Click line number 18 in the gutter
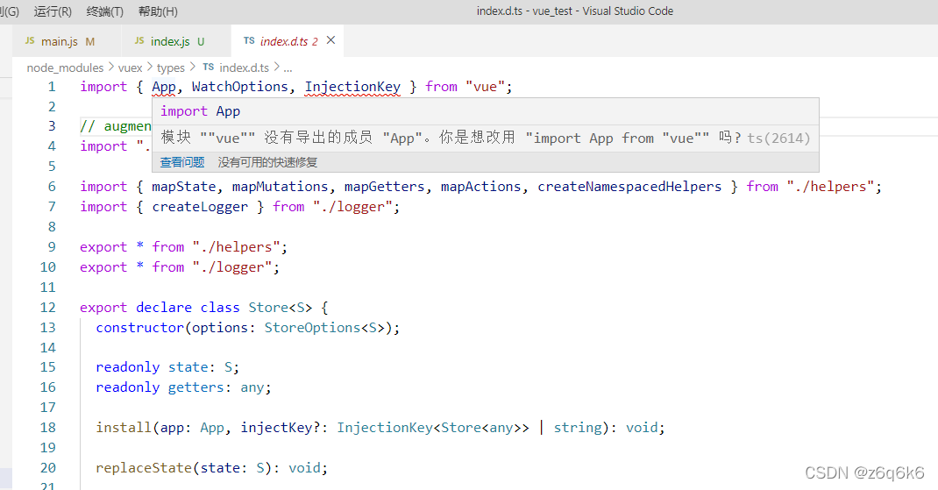 click(48, 428)
